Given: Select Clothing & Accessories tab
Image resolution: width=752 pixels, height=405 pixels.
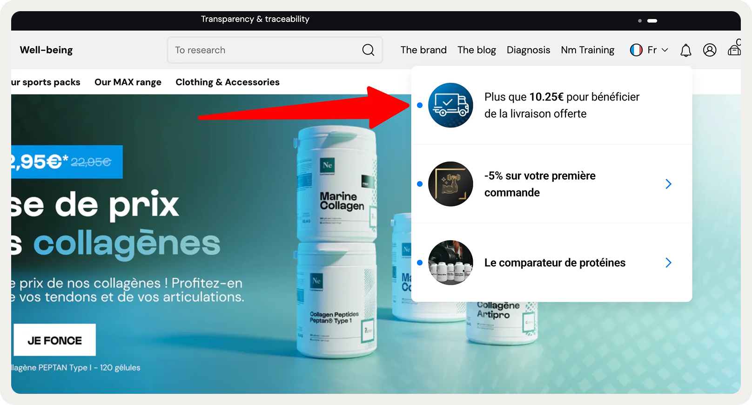Looking at the screenshot, I should click(228, 82).
